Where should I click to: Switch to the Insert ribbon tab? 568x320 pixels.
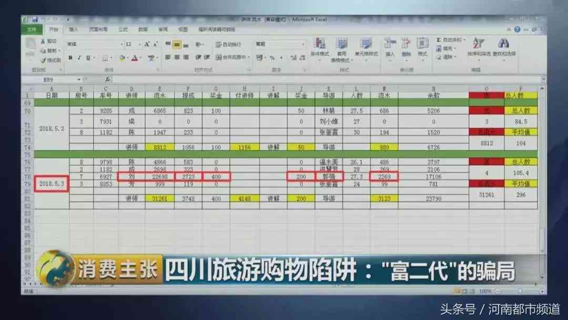(x=73, y=29)
